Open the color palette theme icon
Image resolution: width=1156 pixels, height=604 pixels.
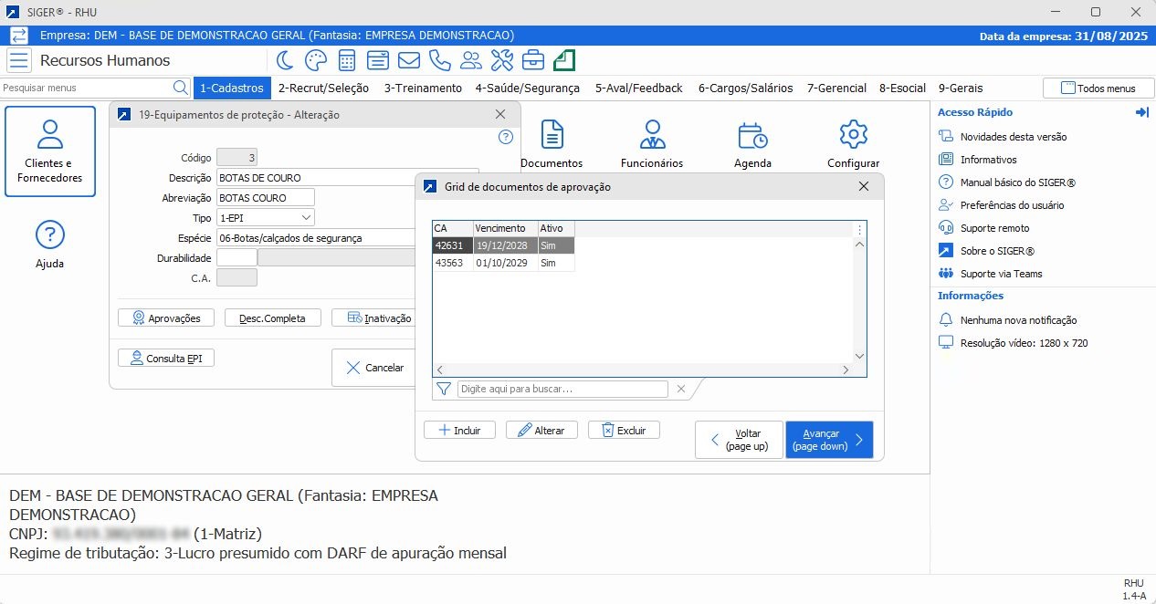[x=315, y=60]
